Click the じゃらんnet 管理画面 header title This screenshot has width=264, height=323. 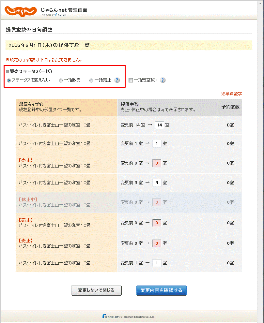pyautogui.click(x=64, y=10)
